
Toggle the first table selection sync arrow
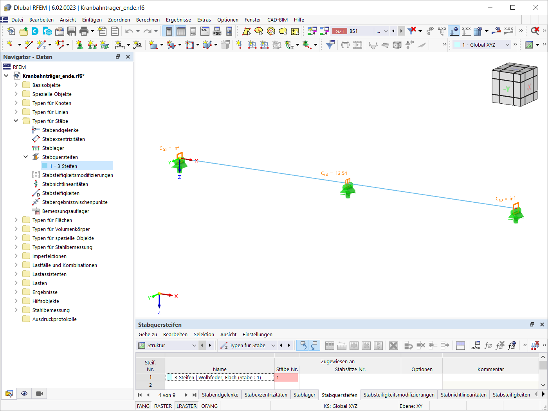(302, 345)
